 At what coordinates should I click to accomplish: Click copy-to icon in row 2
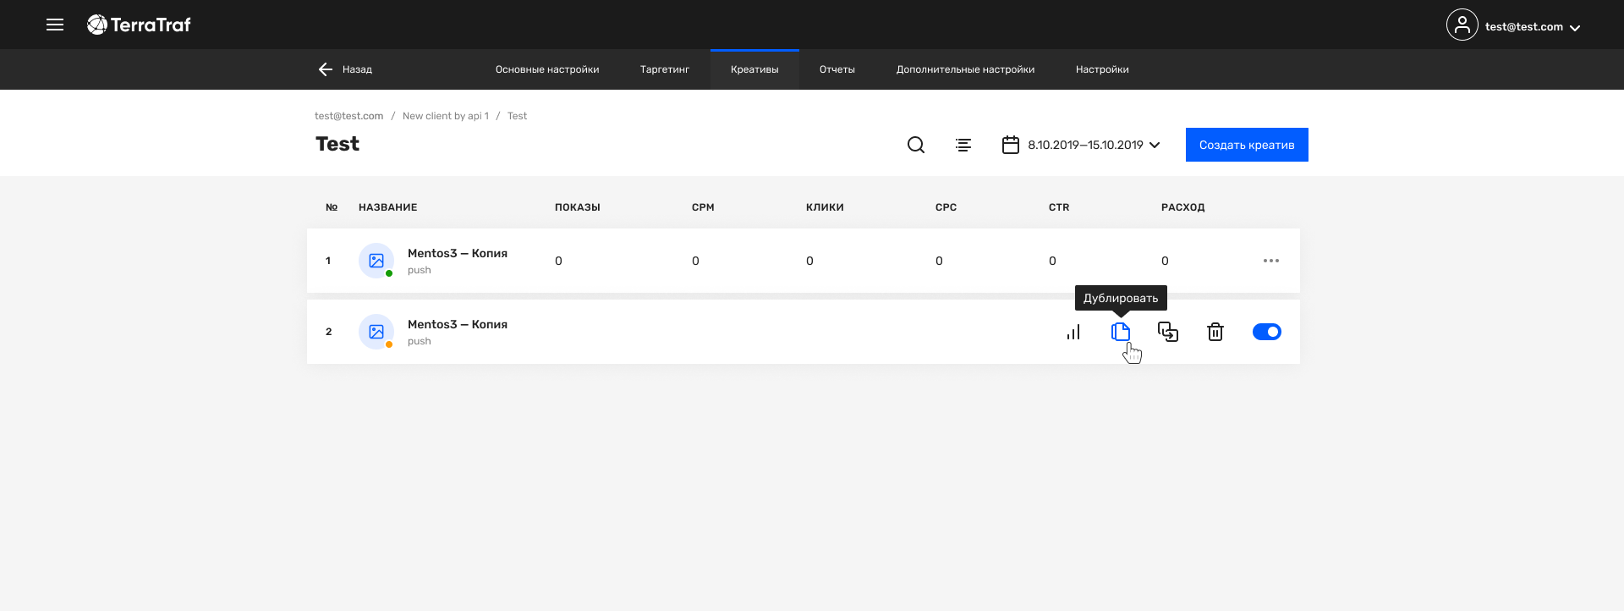[x=1168, y=332]
